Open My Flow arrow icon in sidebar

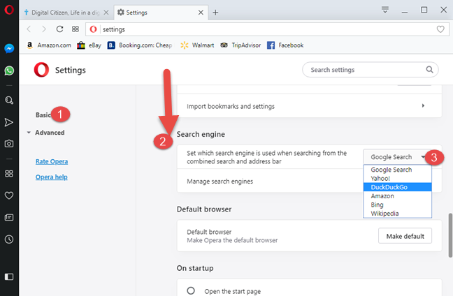pyautogui.click(x=9, y=123)
